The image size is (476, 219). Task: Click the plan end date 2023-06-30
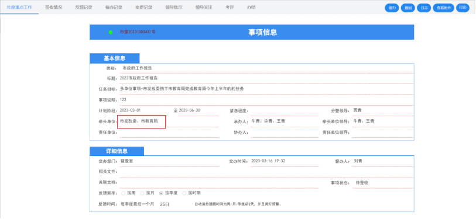(190, 110)
